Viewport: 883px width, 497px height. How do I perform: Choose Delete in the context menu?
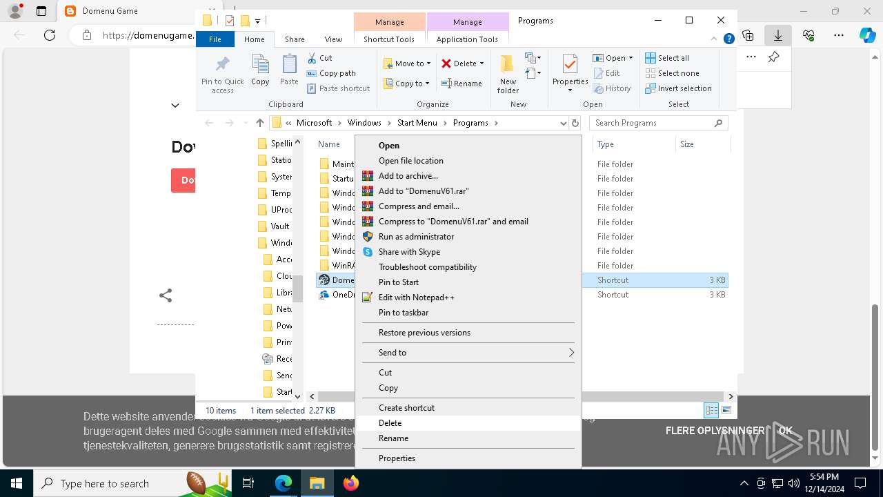coord(468,423)
